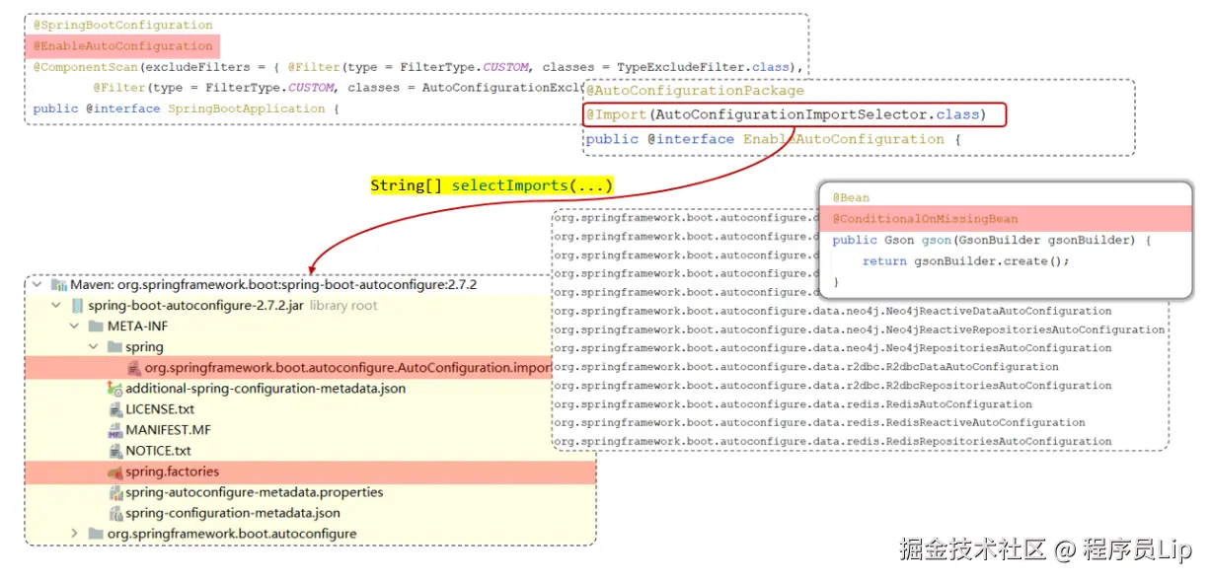Collapse the spring-boot-autoconfigure-2.7.2.jar node
This screenshot has width=1211, height=582.
pos(56,306)
